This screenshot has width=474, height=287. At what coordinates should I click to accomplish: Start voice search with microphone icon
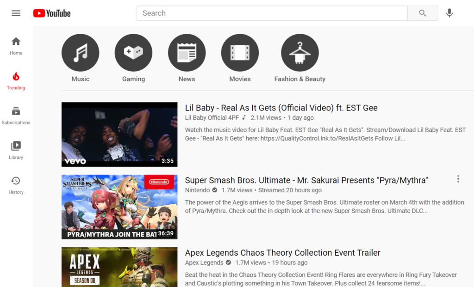pyautogui.click(x=449, y=13)
